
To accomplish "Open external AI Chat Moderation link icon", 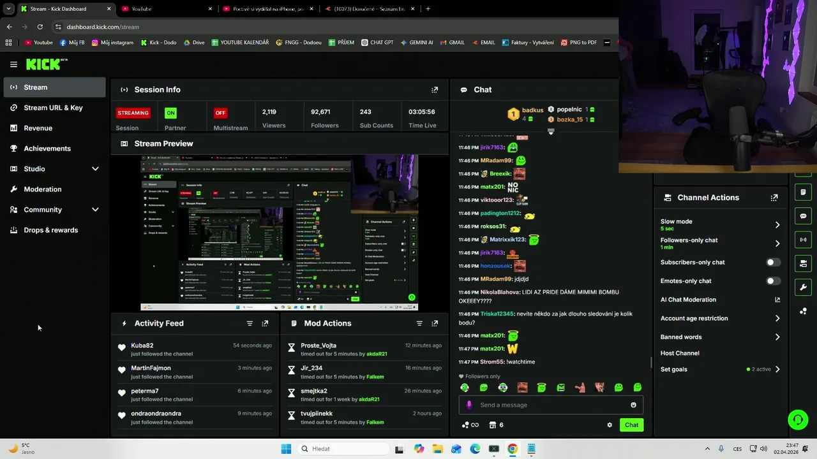I will tap(777, 300).
